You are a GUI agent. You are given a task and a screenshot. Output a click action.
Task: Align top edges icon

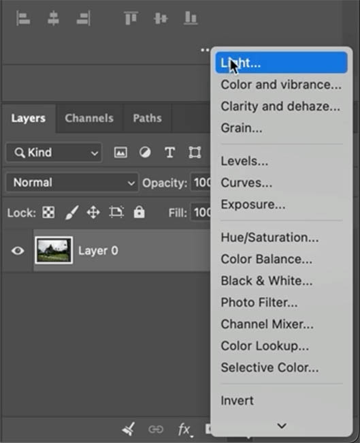pos(131,18)
